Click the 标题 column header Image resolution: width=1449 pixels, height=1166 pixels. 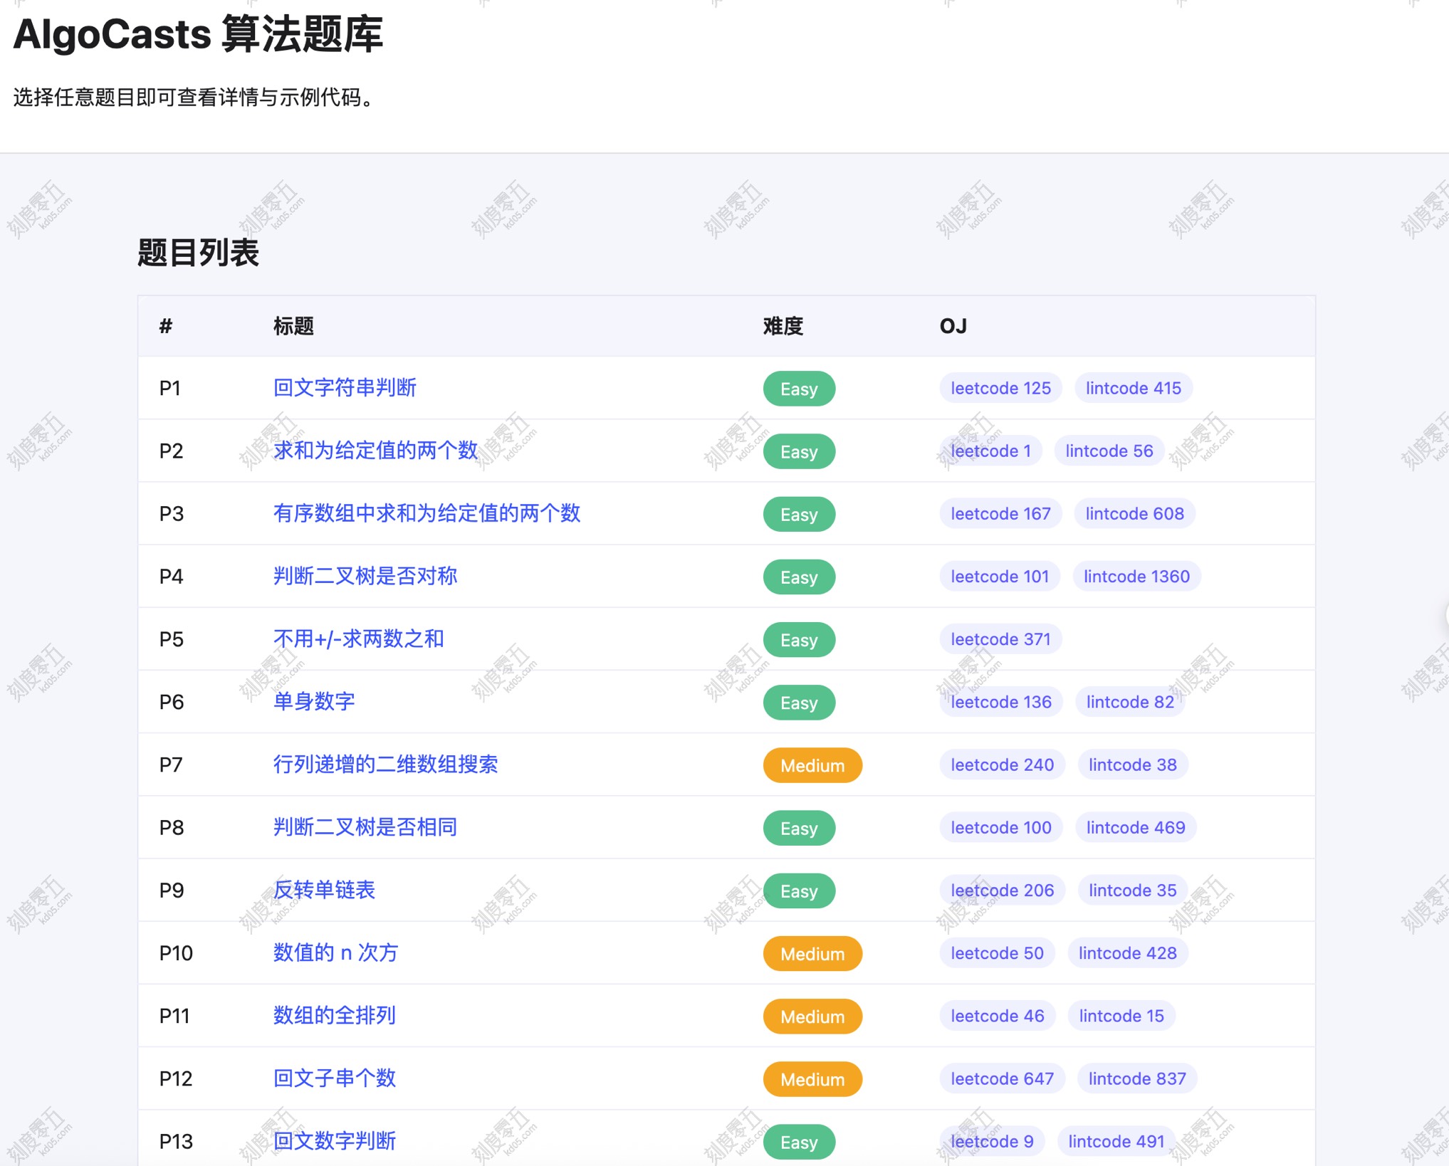point(293,326)
